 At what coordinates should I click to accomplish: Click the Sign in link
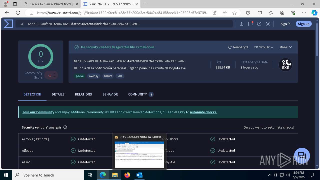point(285,24)
